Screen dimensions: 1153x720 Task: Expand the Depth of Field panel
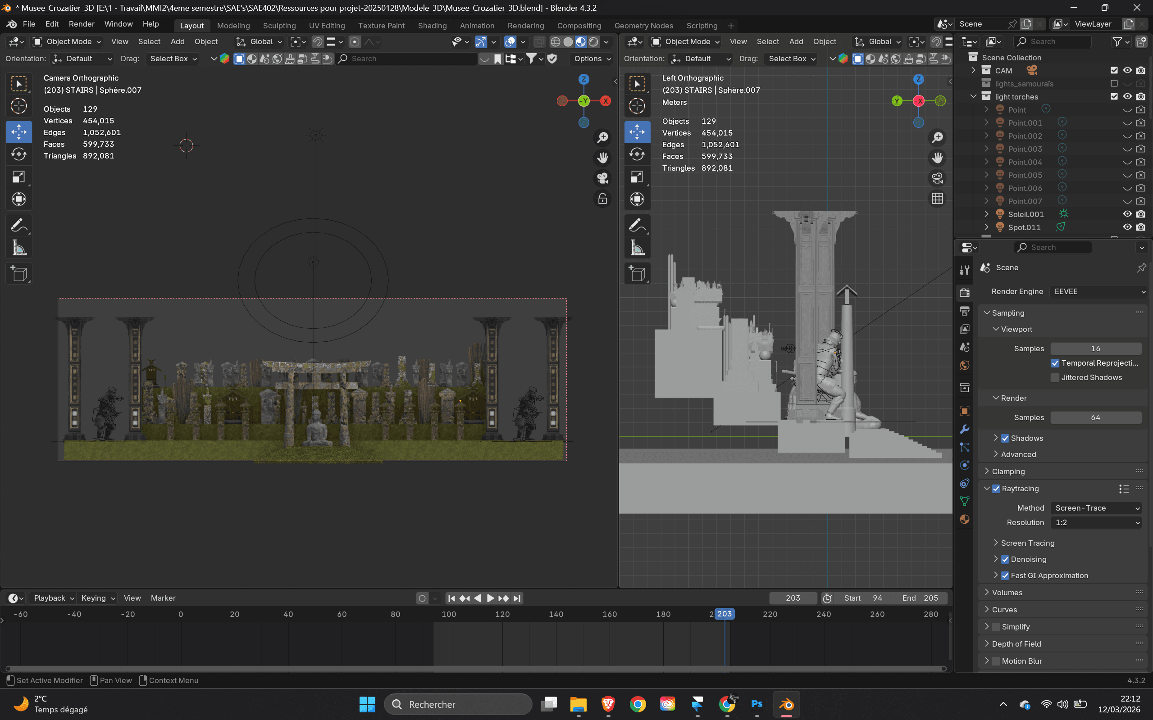point(1016,644)
